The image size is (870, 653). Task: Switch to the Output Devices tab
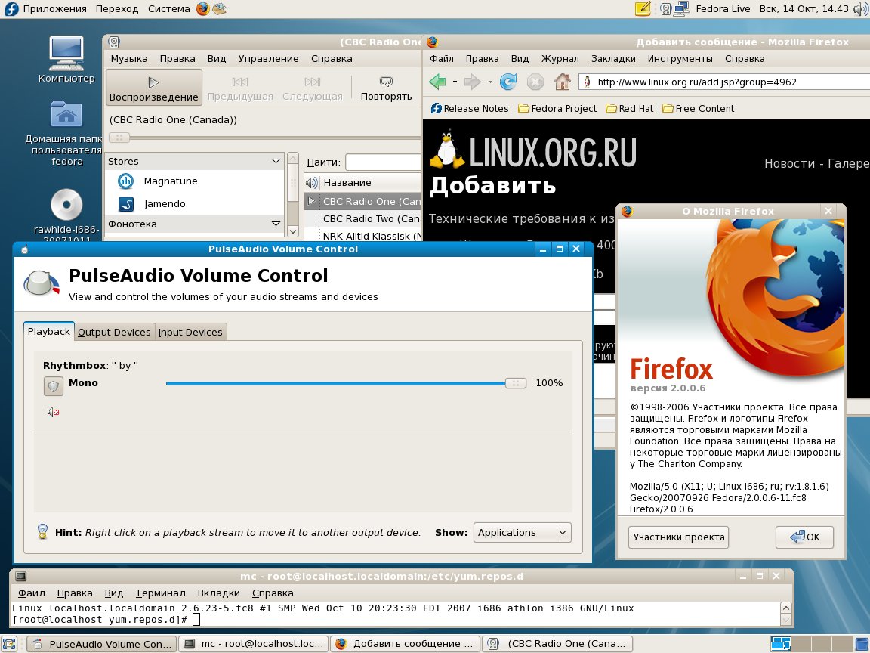point(114,332)
